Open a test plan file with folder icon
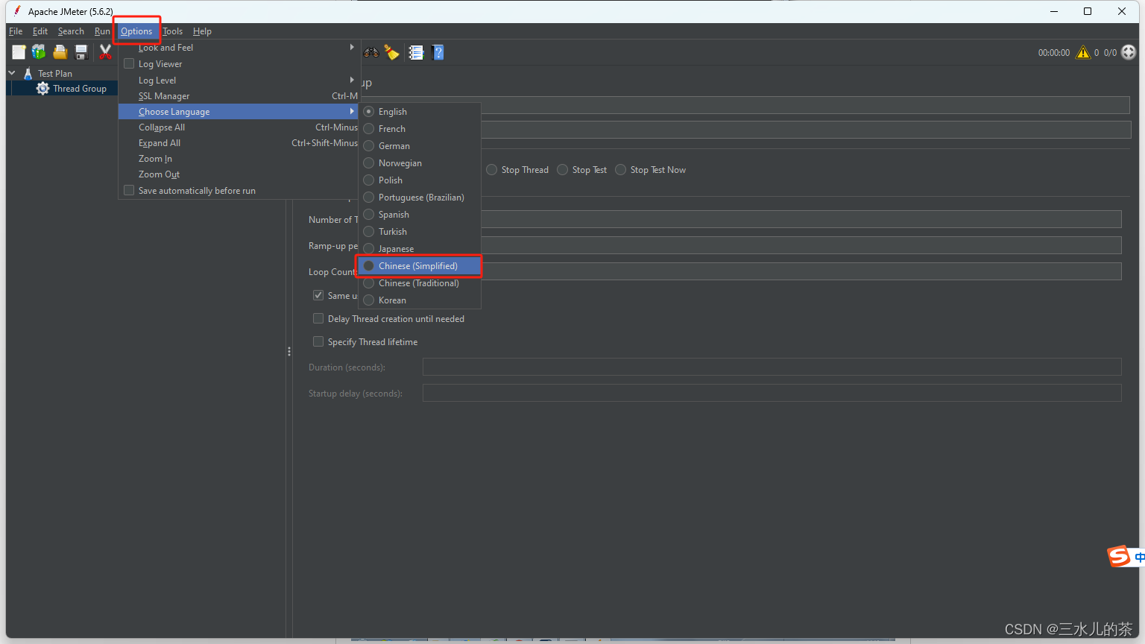The width and height of the screenshot is (1145, 644). click(x=60, y=52)
